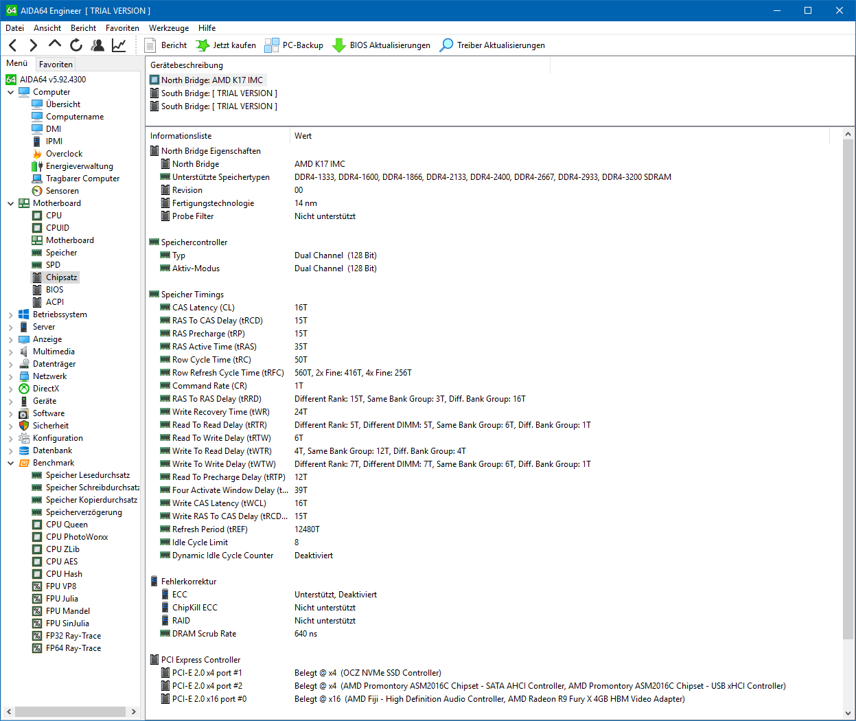The height and width of the screenshot is (721, 856).
Task: Select SPD in the tree
Action: 53,265
